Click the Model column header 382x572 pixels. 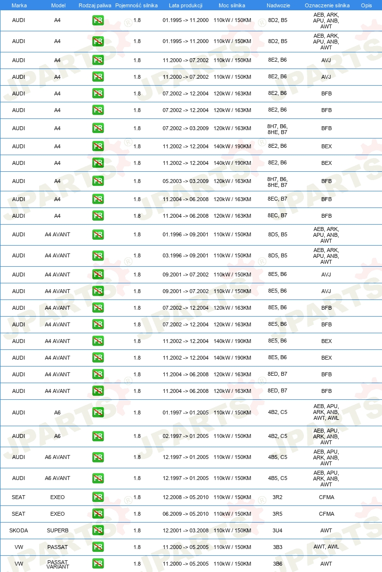pos(58,5)
